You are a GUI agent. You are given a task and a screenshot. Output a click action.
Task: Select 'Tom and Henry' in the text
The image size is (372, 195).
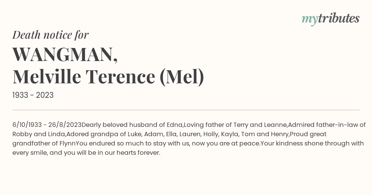[x=265, y=134]
